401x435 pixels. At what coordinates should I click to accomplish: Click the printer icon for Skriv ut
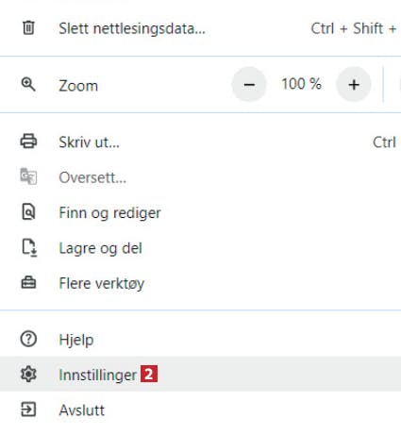(x=28, y=141)
